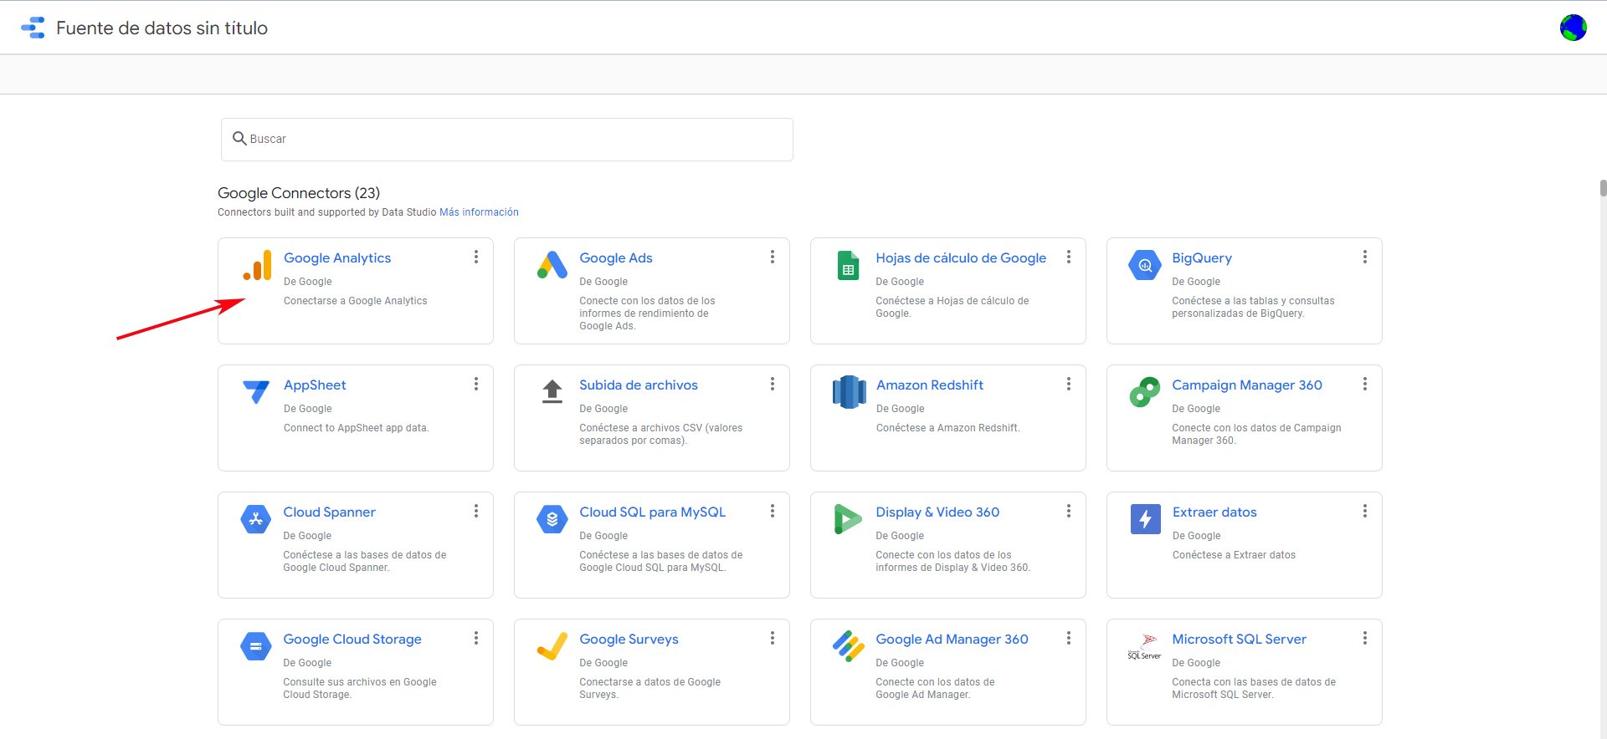Screen dimensions: 1607x739
Task: Rename the Fuente de datos sin título
Action: [x=162, y=28]
